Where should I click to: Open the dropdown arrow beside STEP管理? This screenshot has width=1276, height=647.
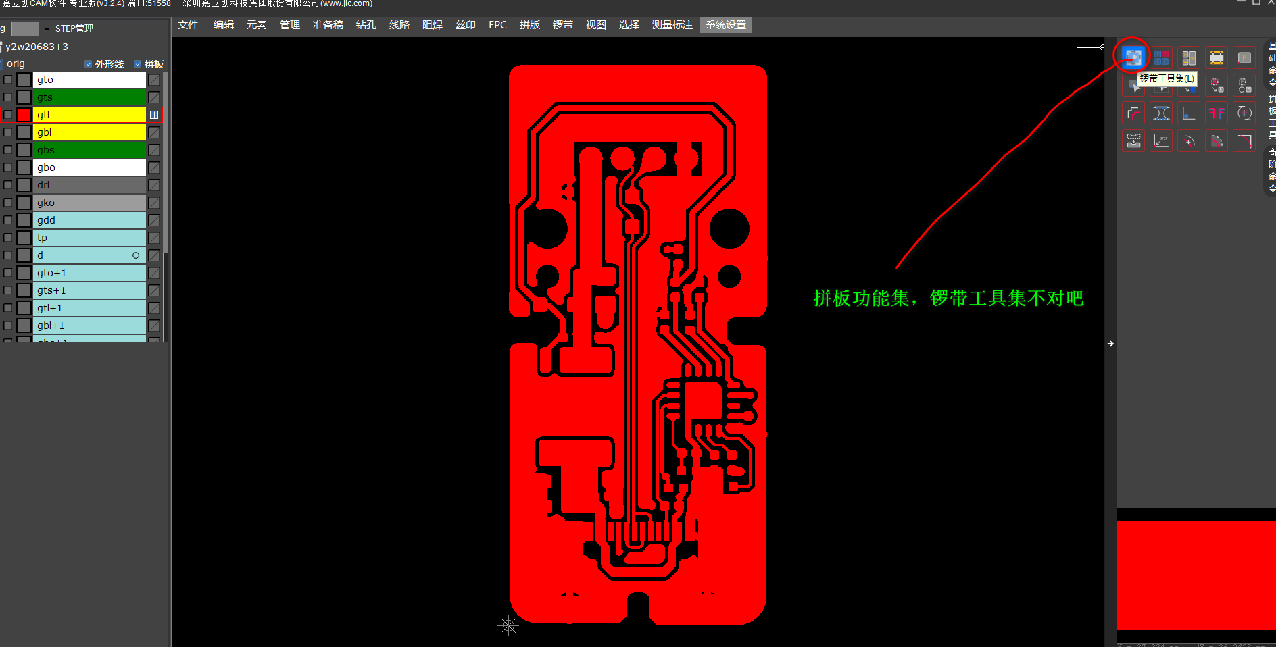(47, 29)
